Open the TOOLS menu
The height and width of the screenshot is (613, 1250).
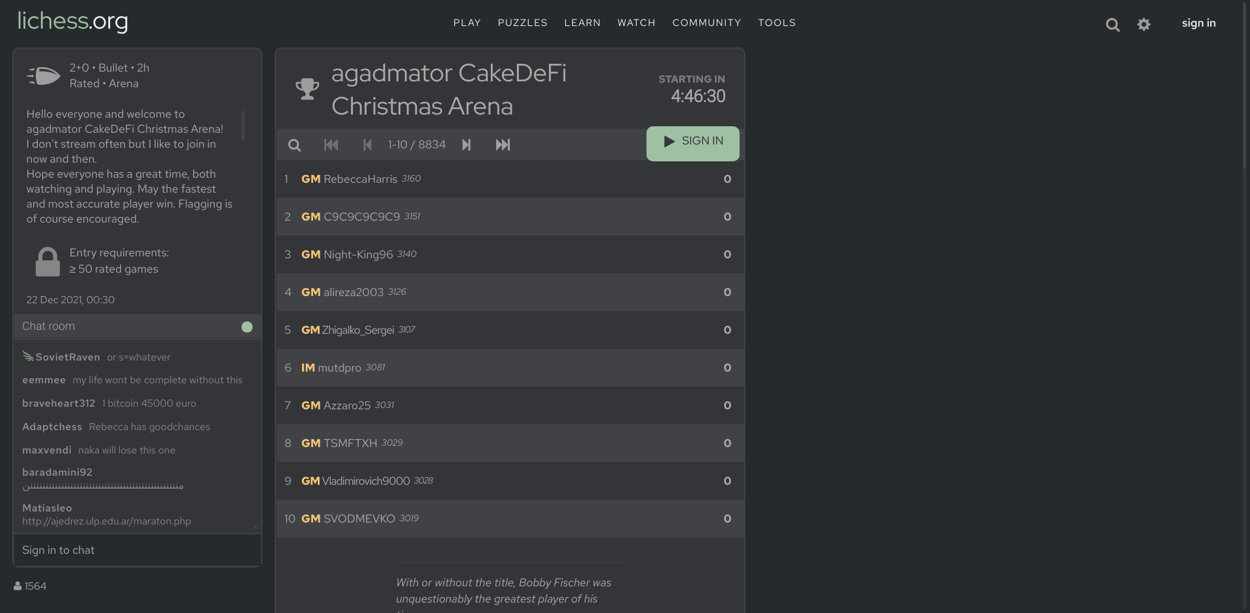(777, 23)
